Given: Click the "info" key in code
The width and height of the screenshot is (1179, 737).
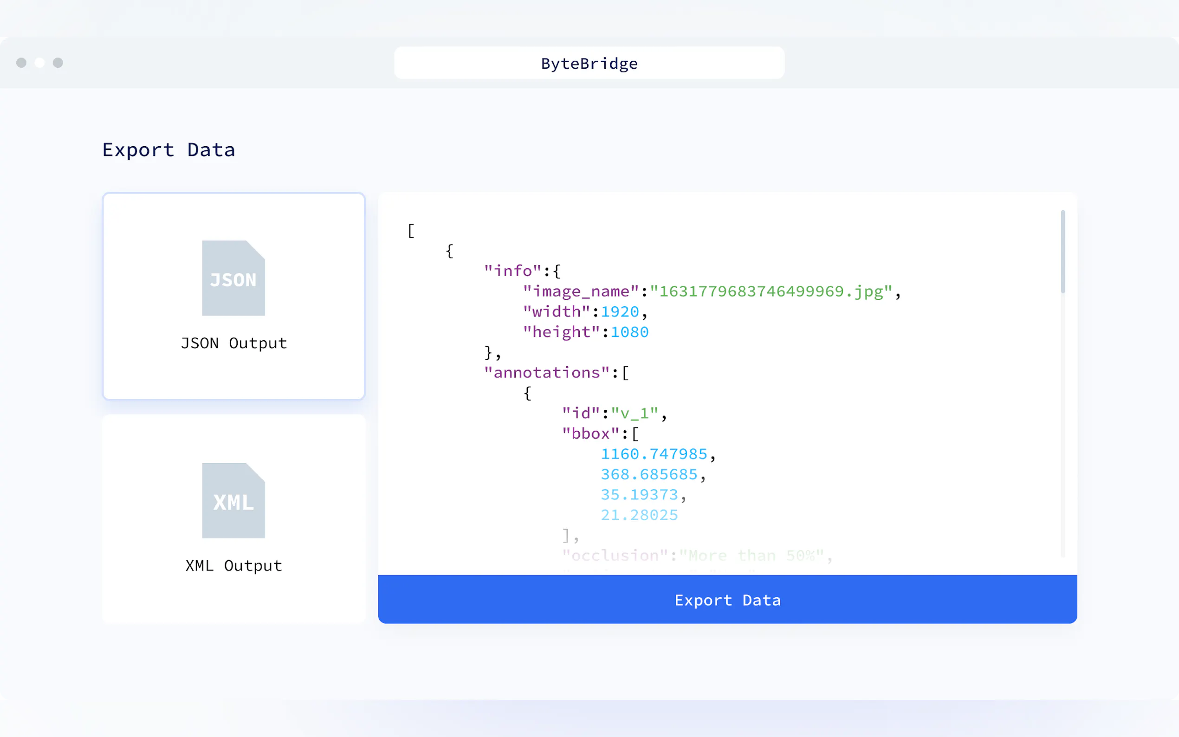Looking at the screenshot, I should coord(512,271).
